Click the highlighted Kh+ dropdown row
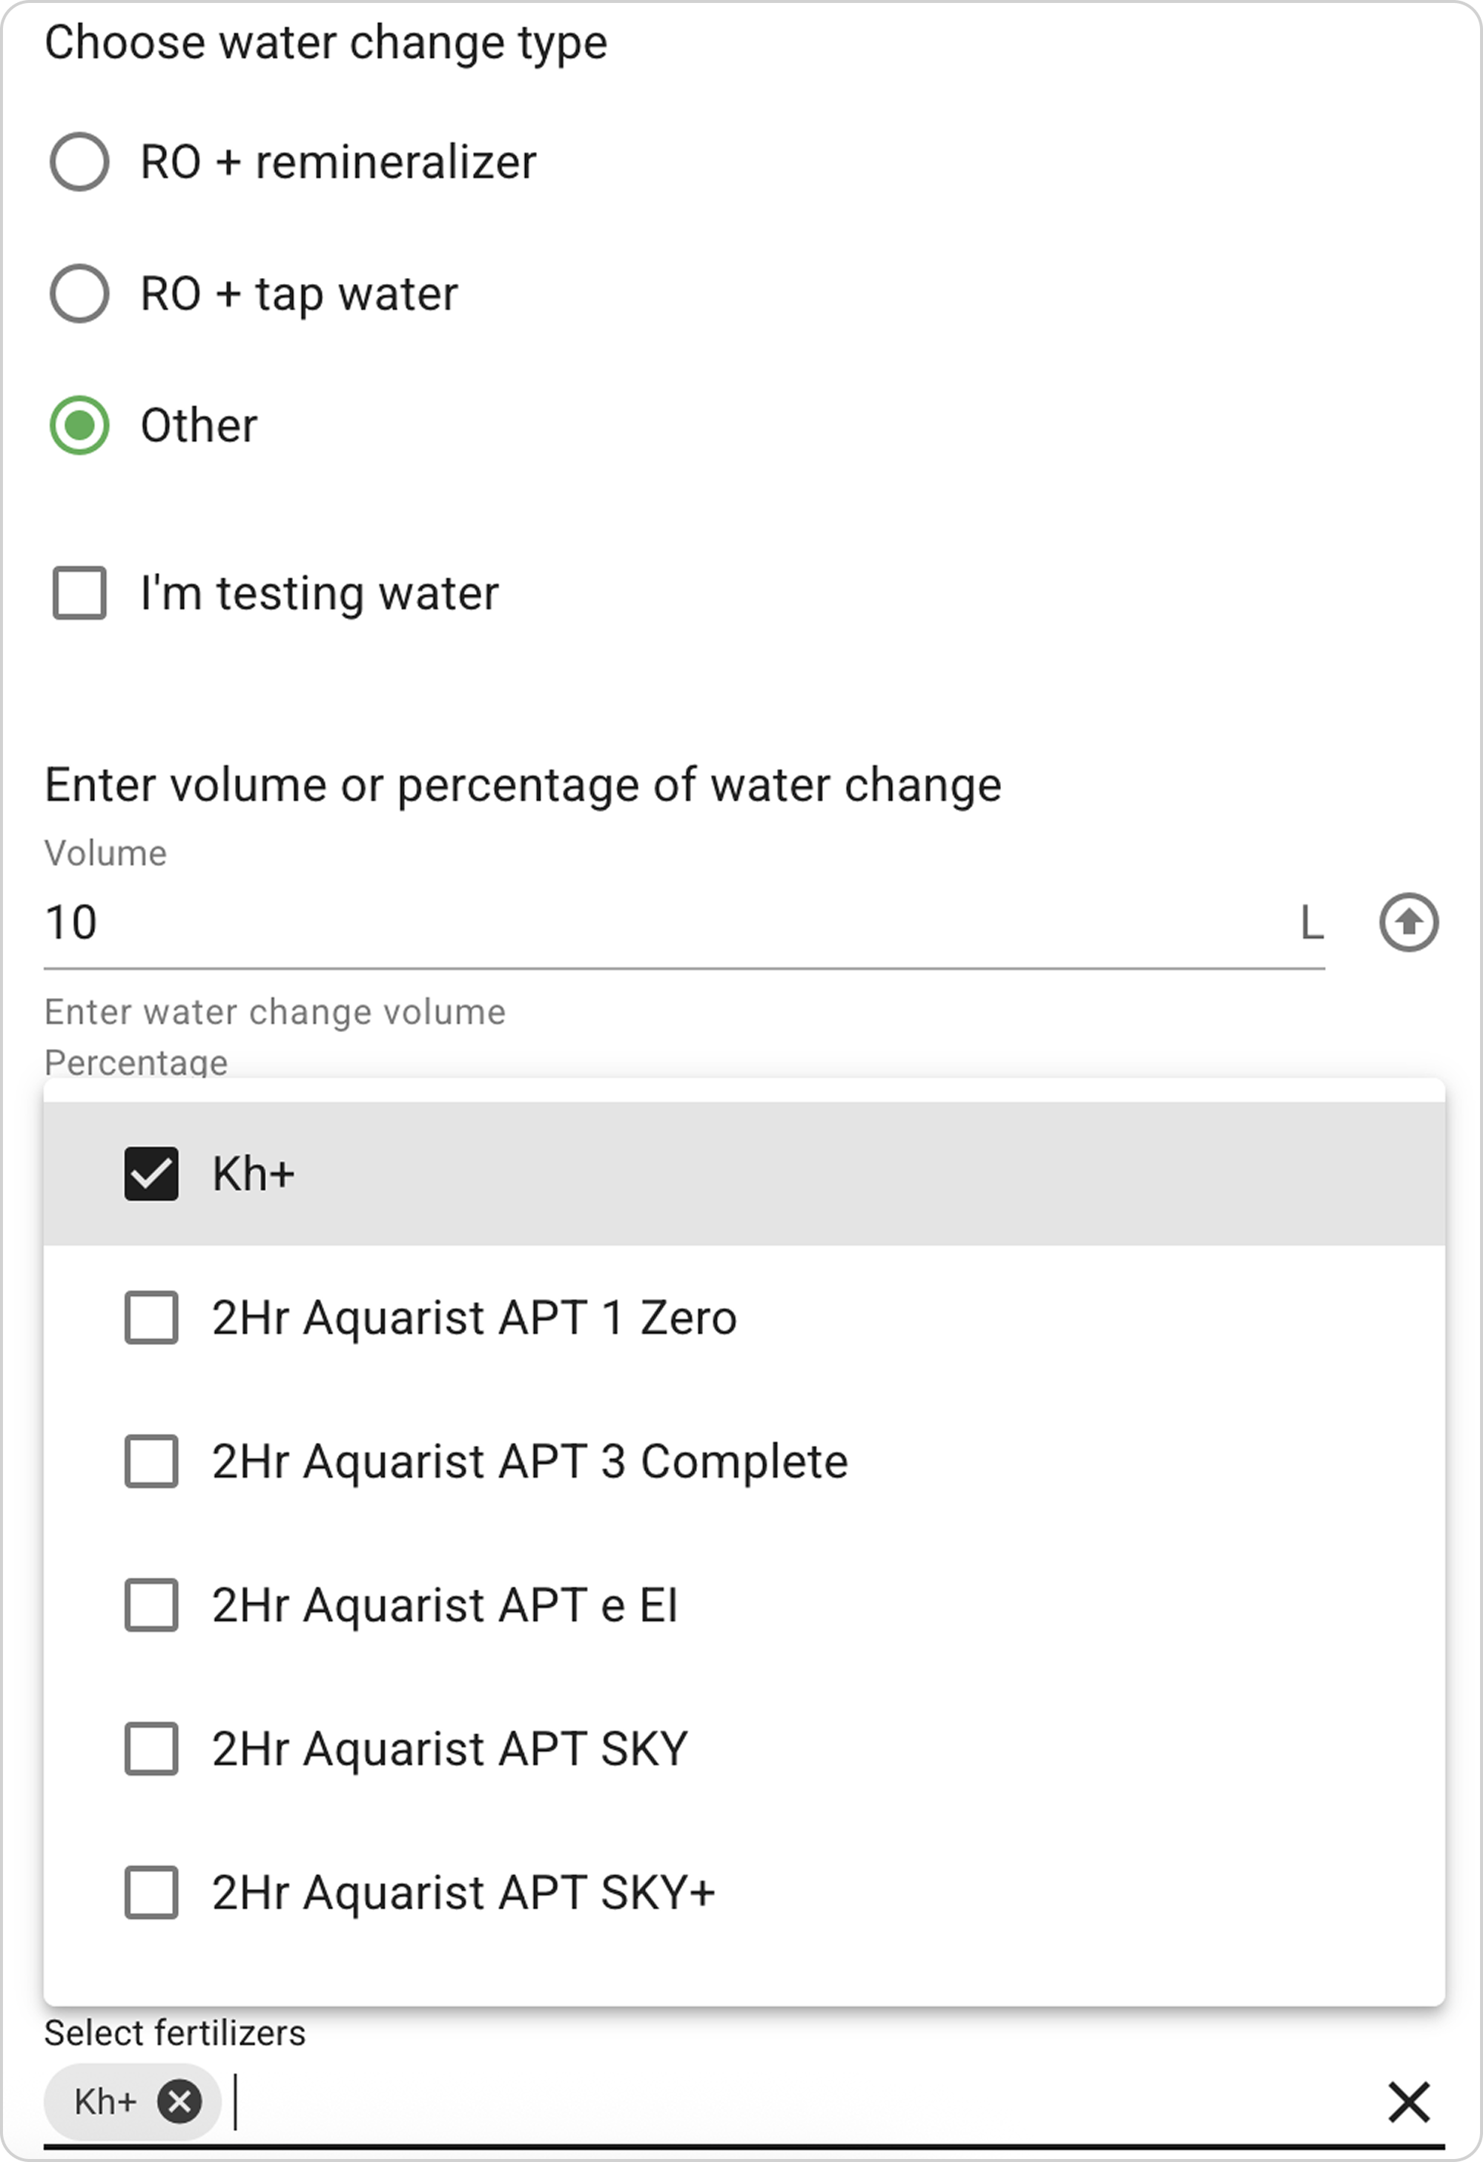1483x2162 pixels. [744, 1174]
